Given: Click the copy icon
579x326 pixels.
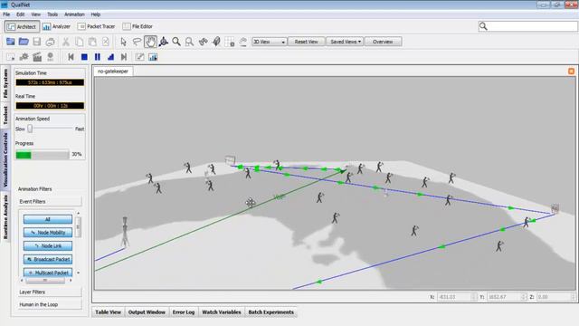Looking at the screenshot, I should [x=79, y=42].
